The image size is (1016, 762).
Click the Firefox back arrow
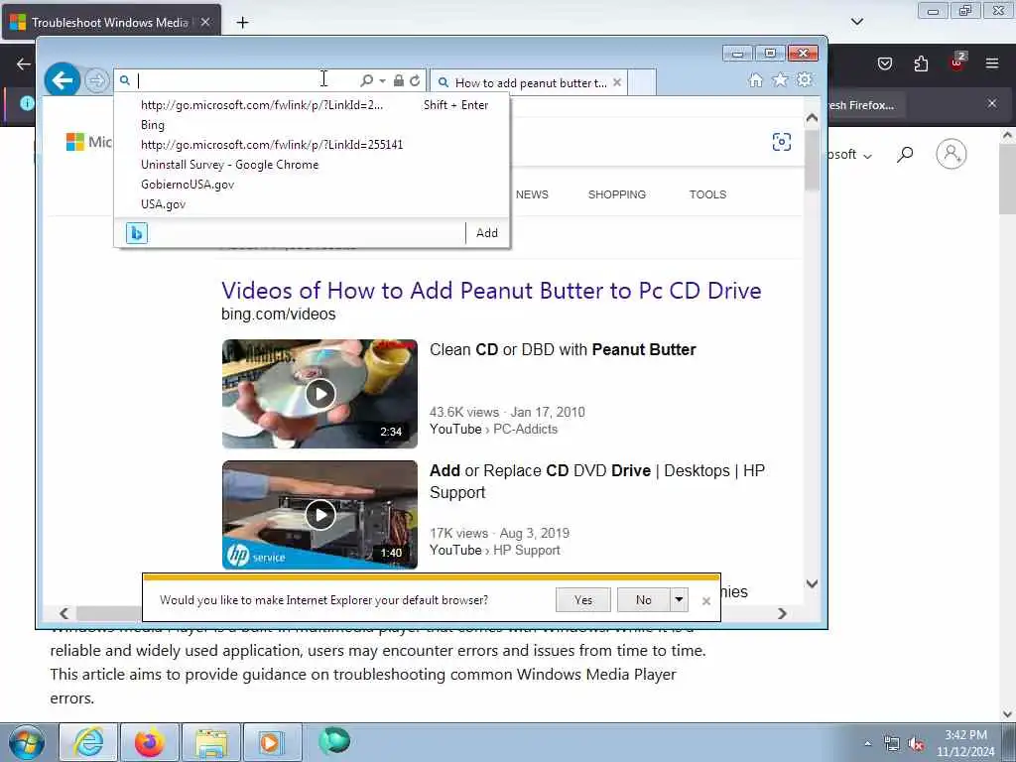(x=24, y=64)
